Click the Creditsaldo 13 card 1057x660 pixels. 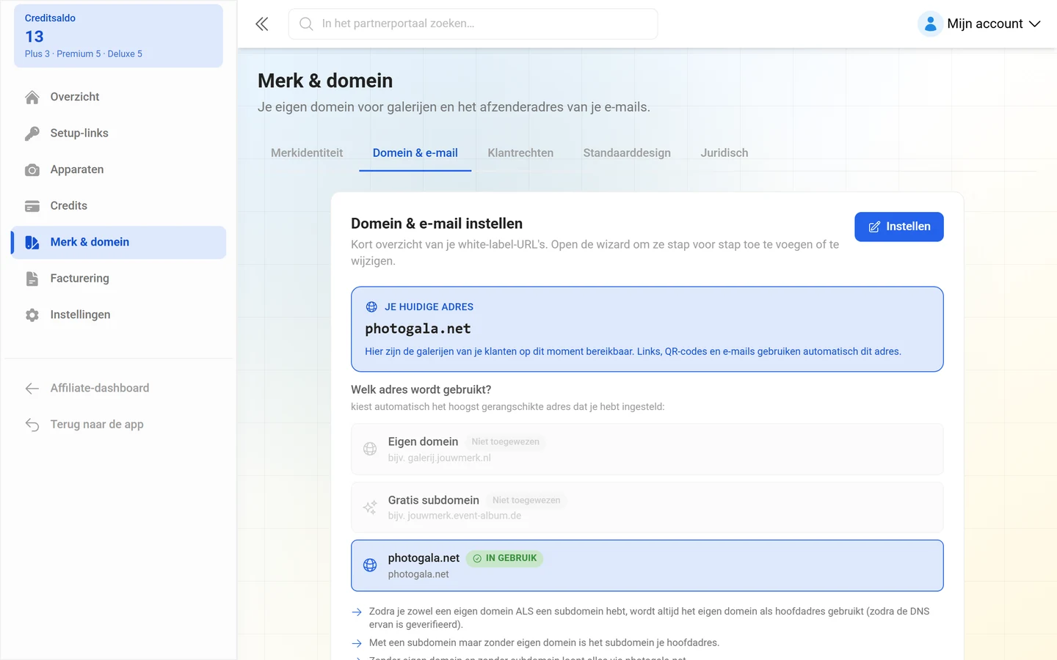pos(118,36)
